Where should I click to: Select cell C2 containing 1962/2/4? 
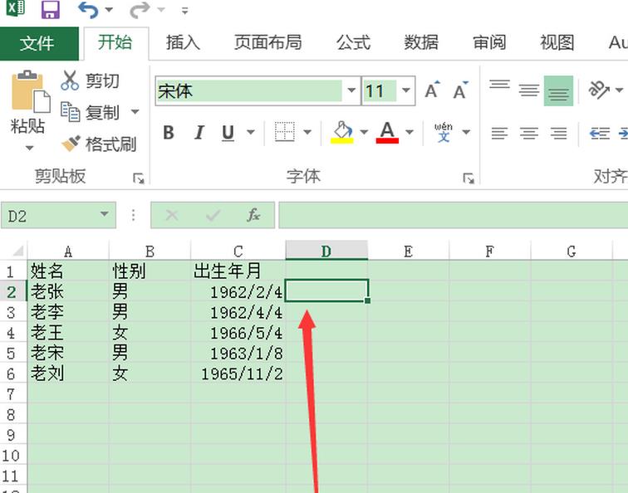238,291
